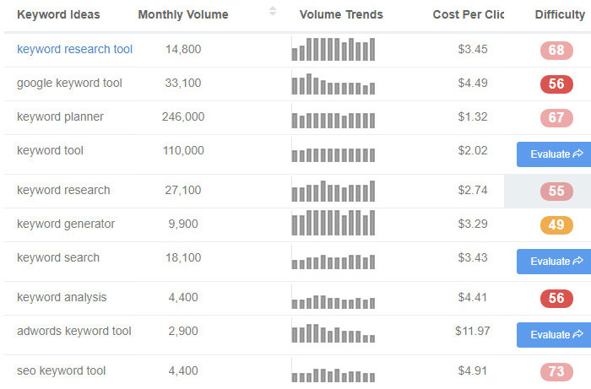
Task: Select the keyword analysis keyword
Action: pos(62,298)
